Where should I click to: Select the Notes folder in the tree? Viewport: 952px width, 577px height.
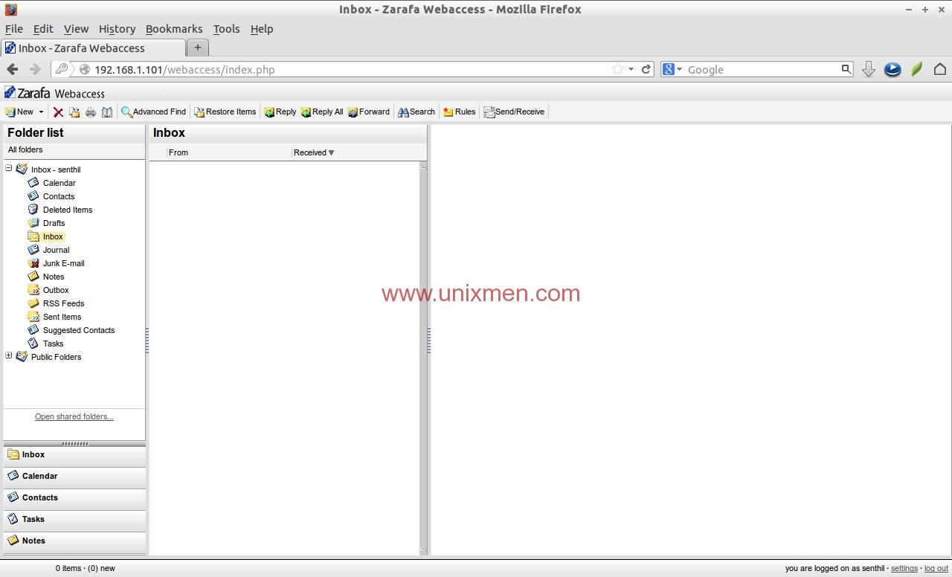click(54, 277)
